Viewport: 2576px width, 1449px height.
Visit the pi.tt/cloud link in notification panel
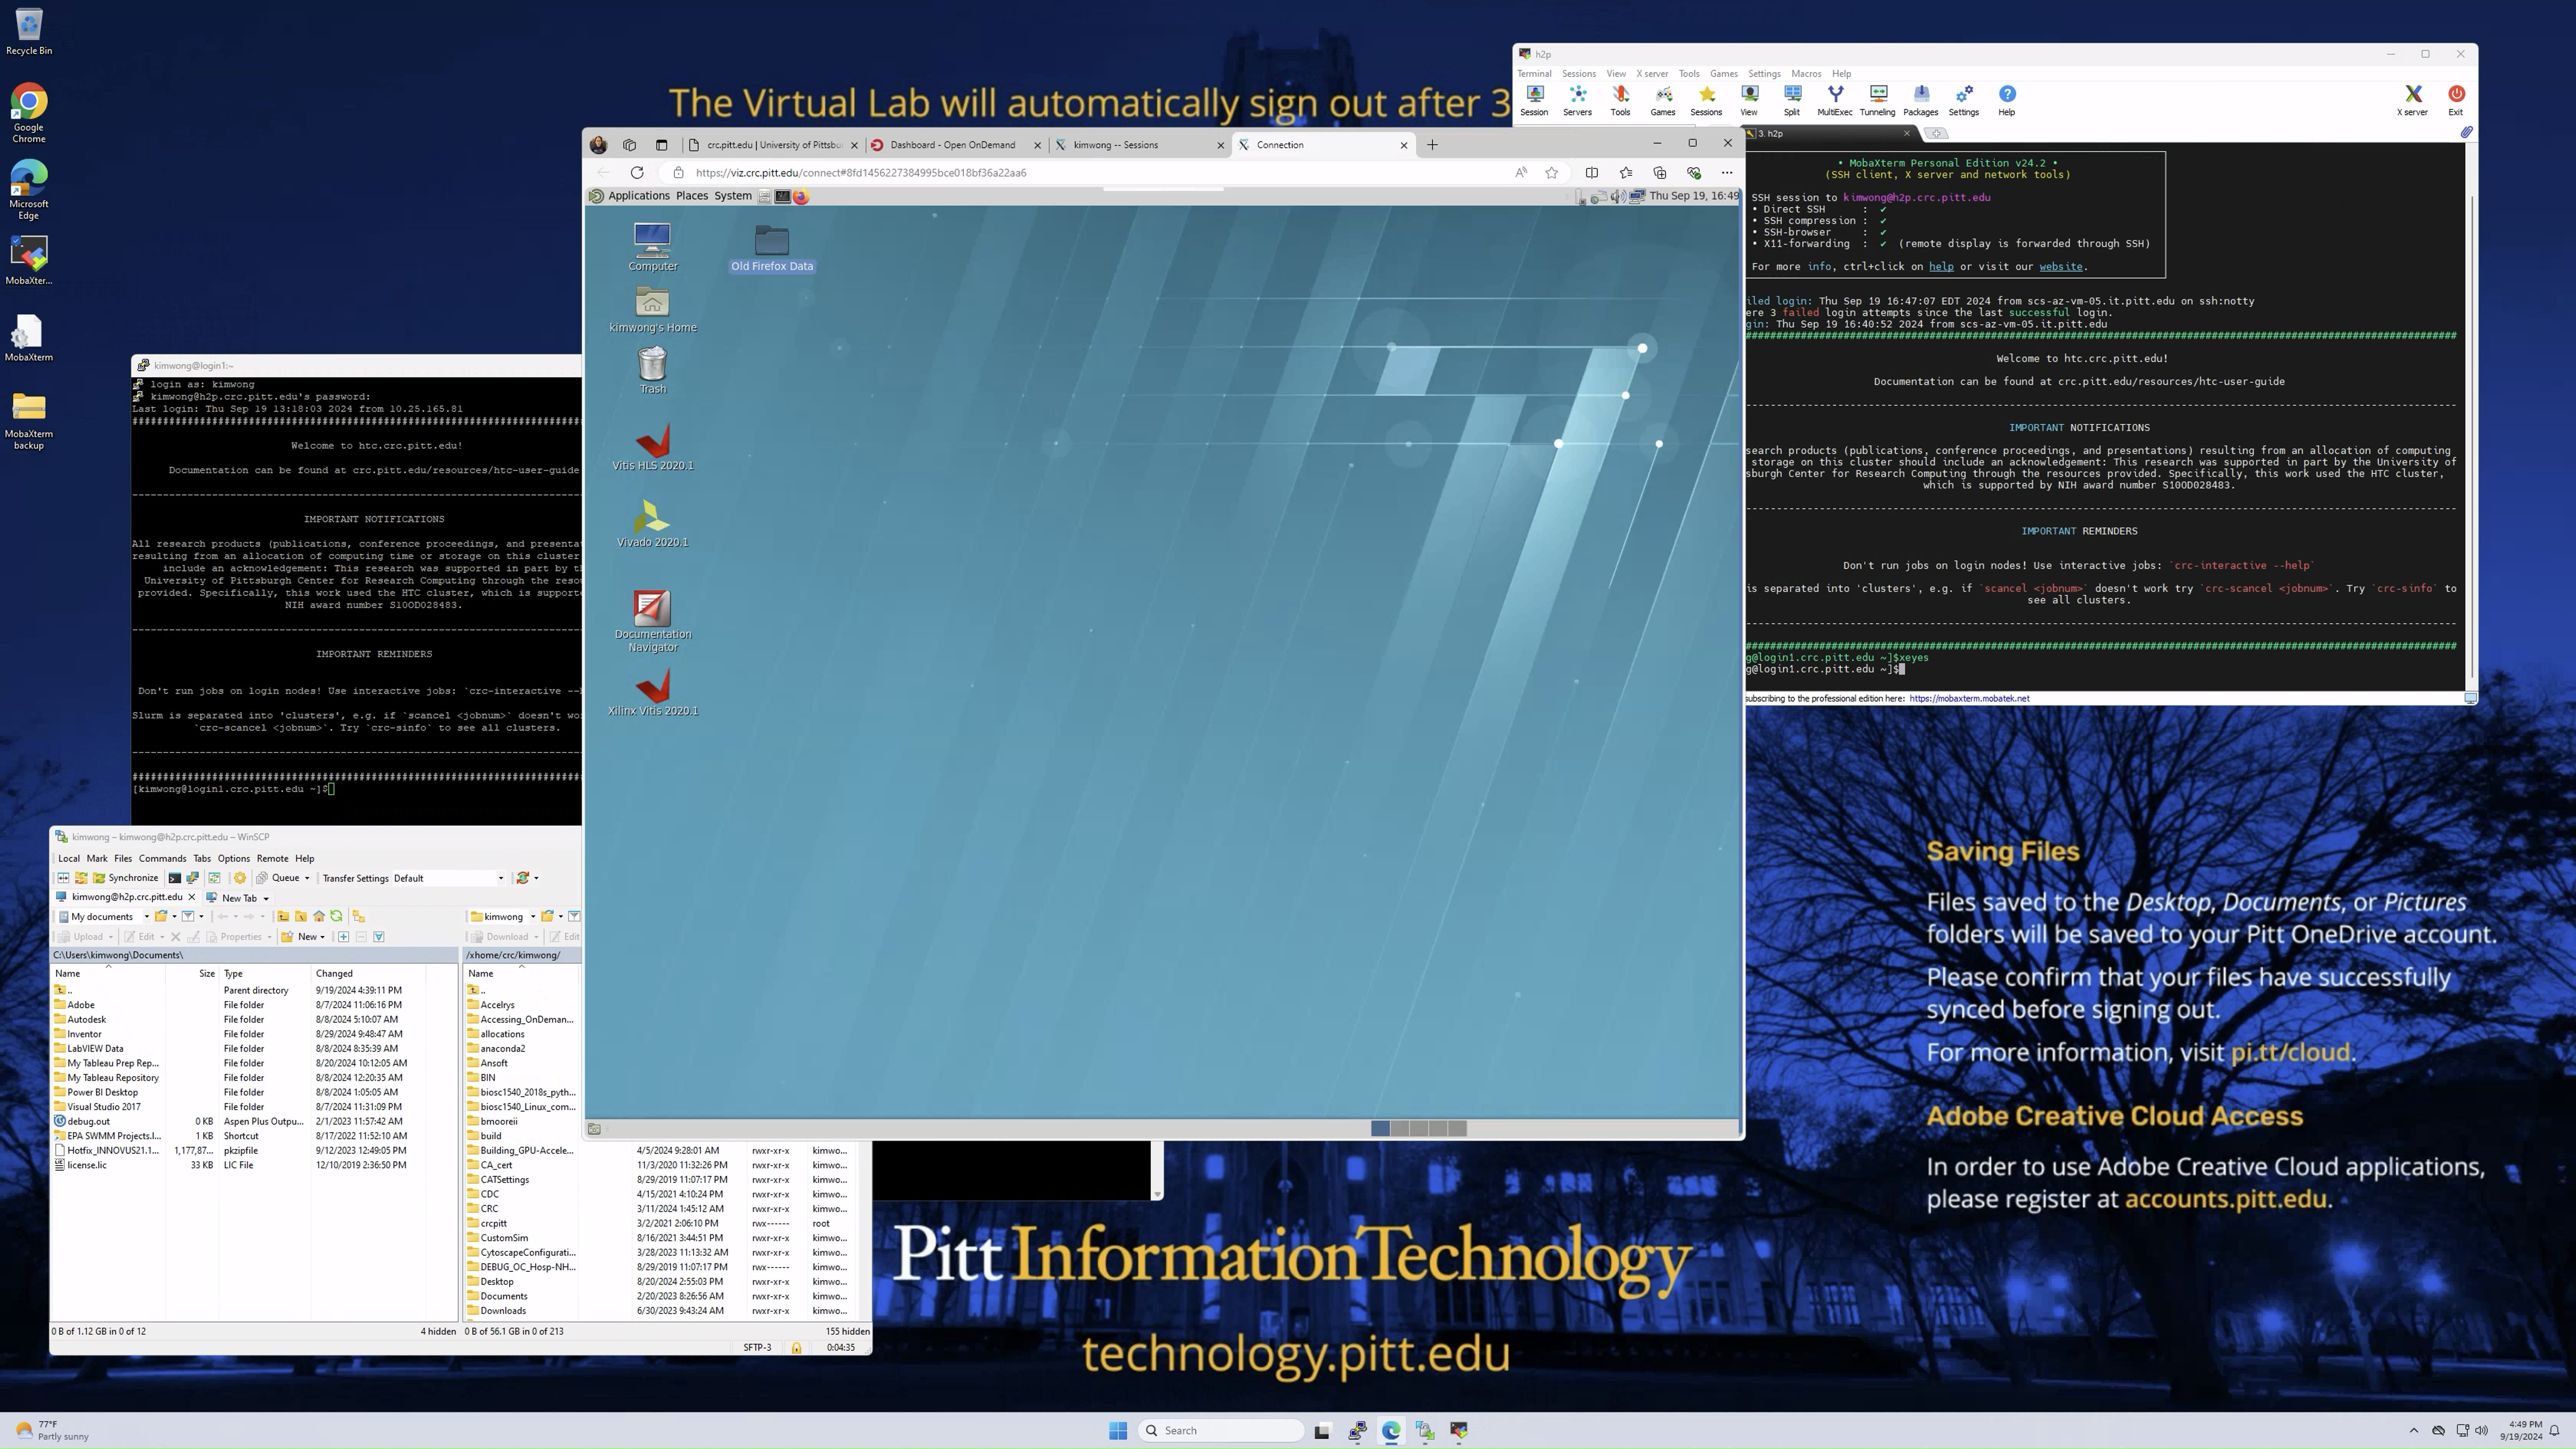2289,1051
